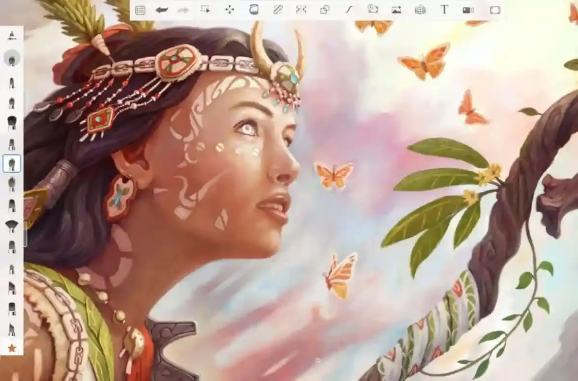Choose the Transform move tool
The height and width of the screenshot is (381, 578).
tap(230, 10)
